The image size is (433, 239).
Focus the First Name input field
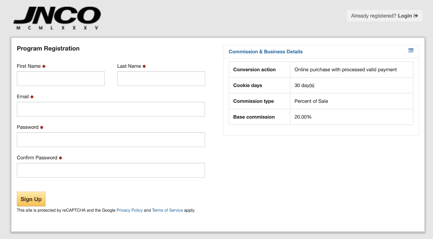point(61,79)
